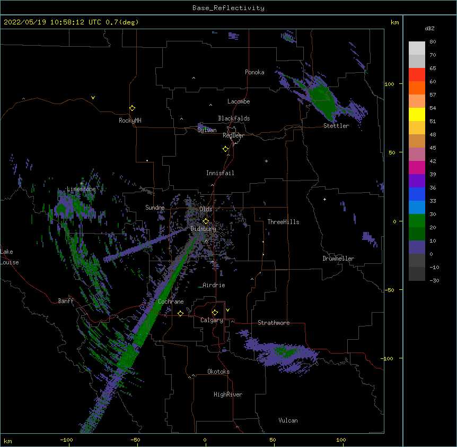Click the yellow V marker east of Calgary
This screenshot has width=457, height=447.
[227, 310]
